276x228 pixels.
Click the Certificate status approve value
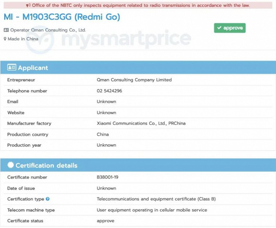[106, 221]
